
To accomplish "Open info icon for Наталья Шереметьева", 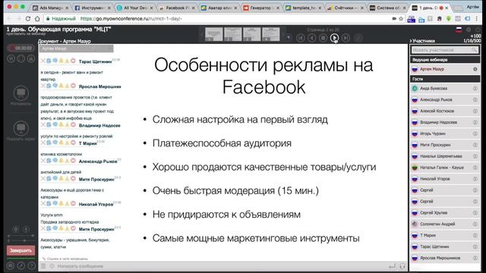I will [x=475, y=156].
